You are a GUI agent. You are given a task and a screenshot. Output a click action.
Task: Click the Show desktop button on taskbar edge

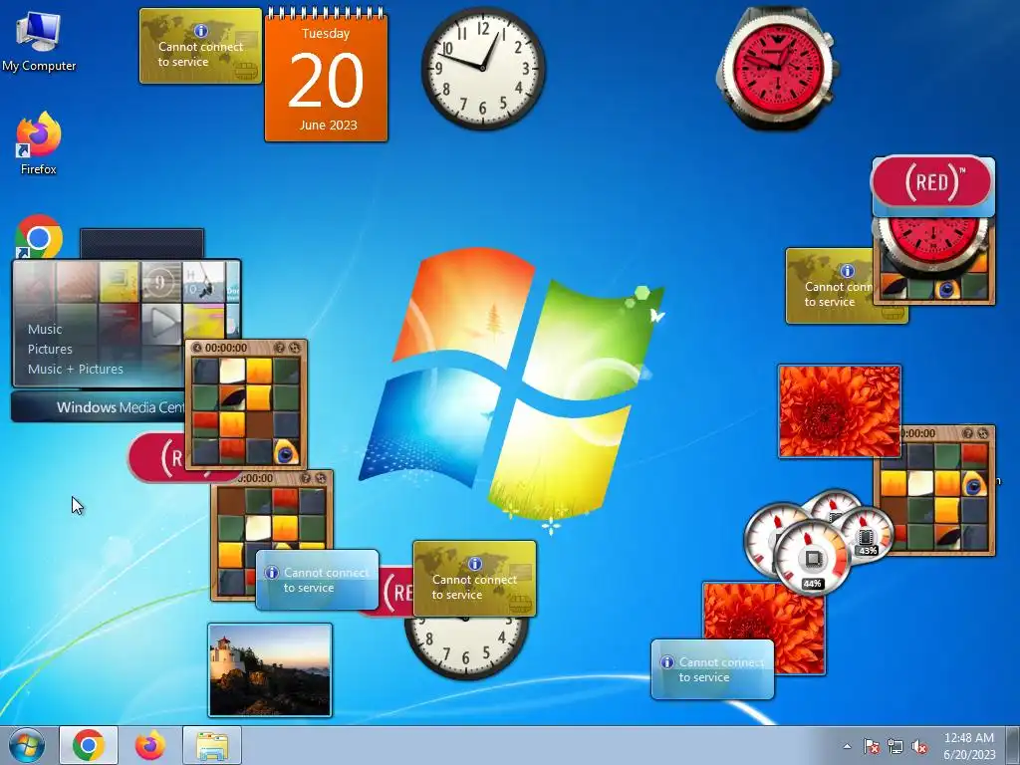pos(1013,745)
